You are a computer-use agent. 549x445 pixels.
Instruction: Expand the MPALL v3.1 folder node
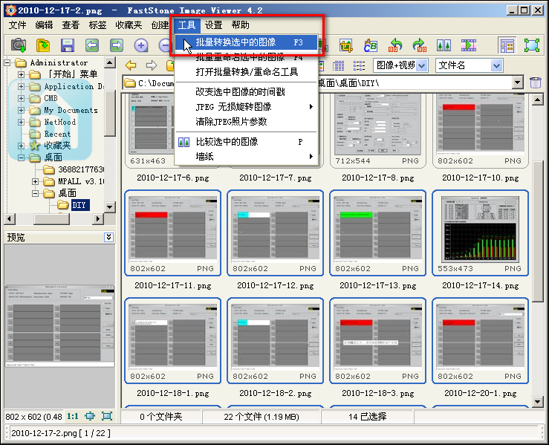coord(36,181)
